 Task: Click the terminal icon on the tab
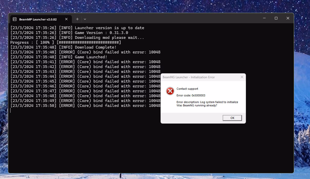15,19
